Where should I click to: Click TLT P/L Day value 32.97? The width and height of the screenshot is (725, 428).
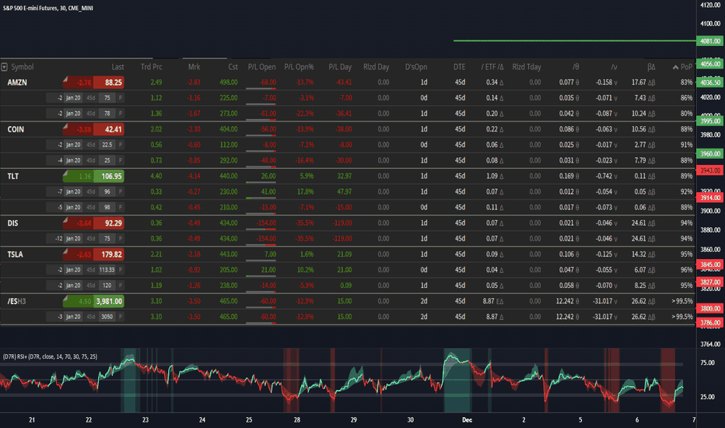345,177
